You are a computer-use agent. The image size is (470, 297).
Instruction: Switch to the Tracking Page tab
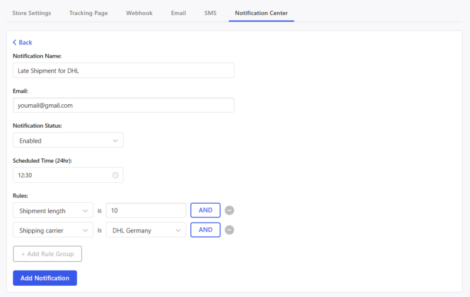pos(89,13)
